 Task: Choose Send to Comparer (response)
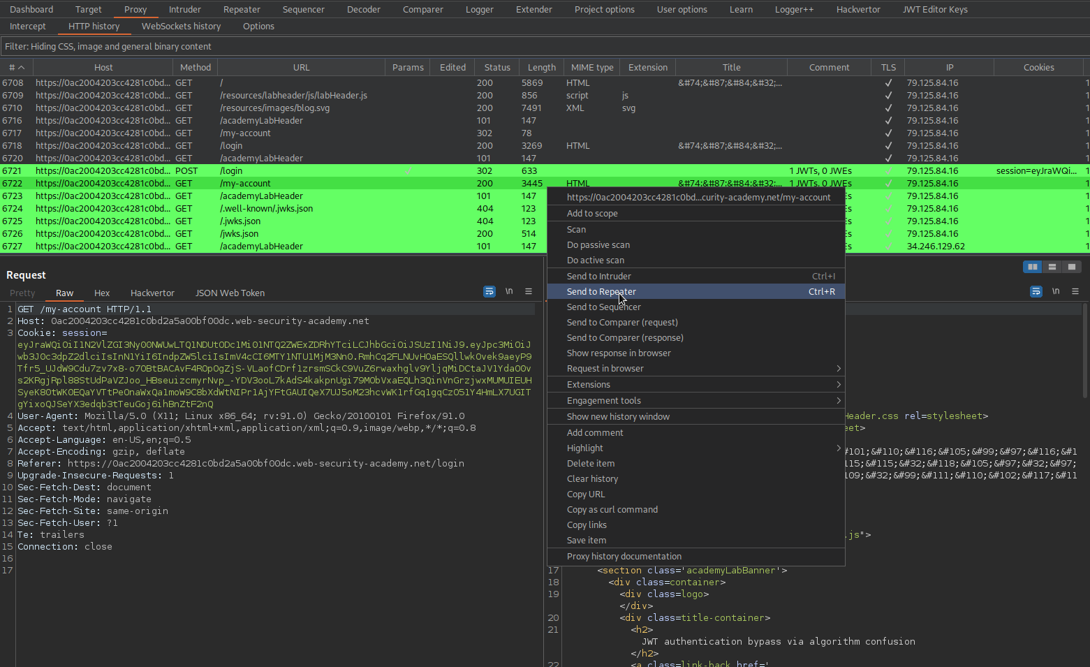click(x=695, y=338)
